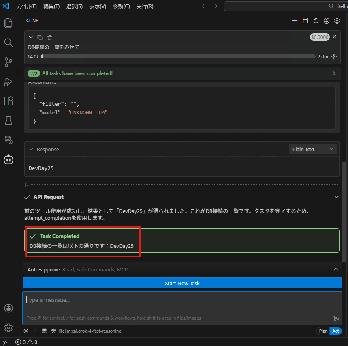
Task: Collapse the Response section
Action: pos(31,149)
